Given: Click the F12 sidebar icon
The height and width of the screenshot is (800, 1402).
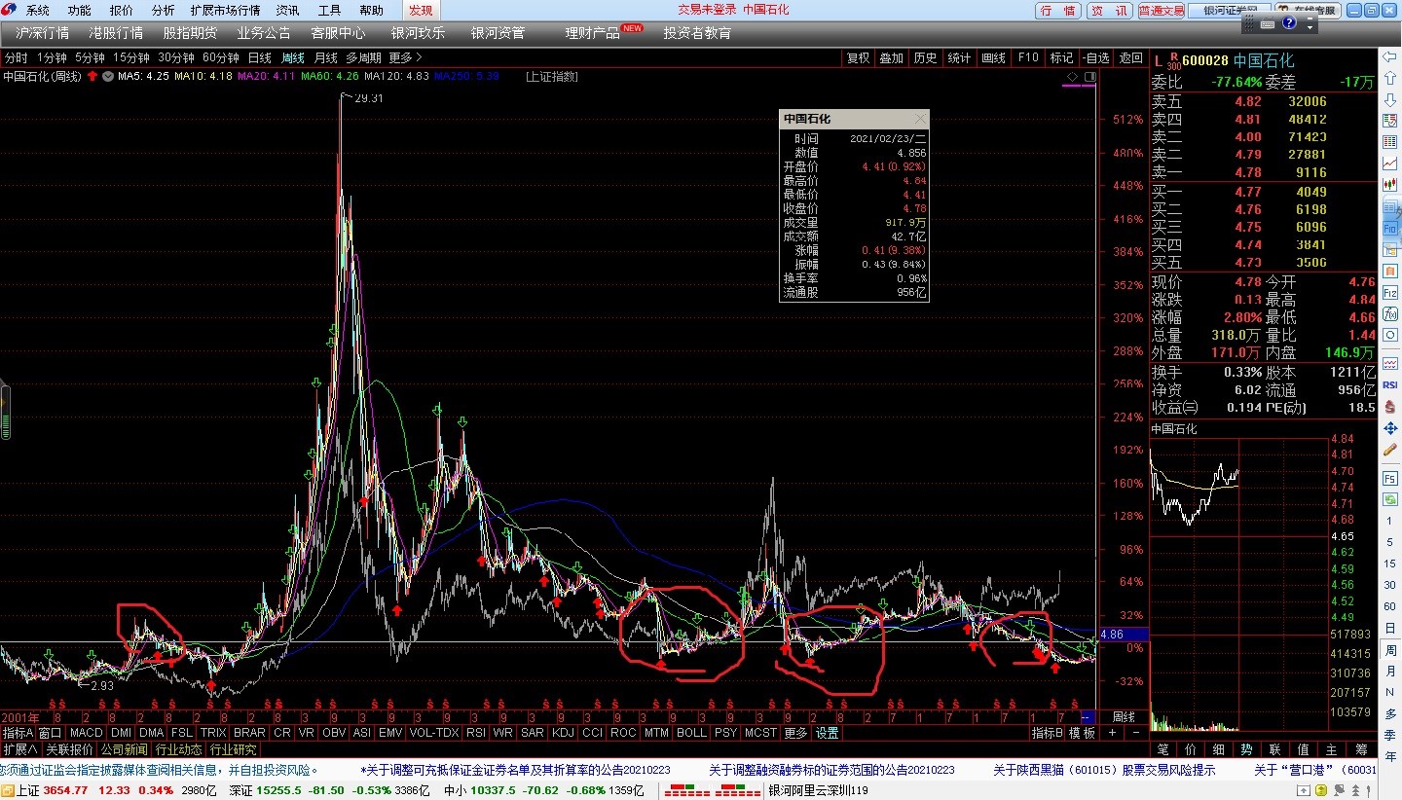Looking at the screenshot, I should [1390, 293].
